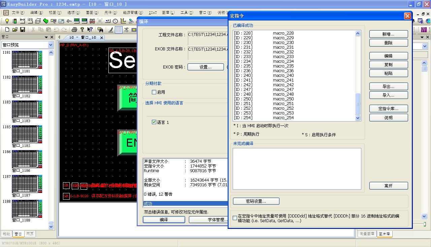Select the Numeric display (999) object icon
The height and width of the screenshot is (247, 431).
click(x=77, y=21)
